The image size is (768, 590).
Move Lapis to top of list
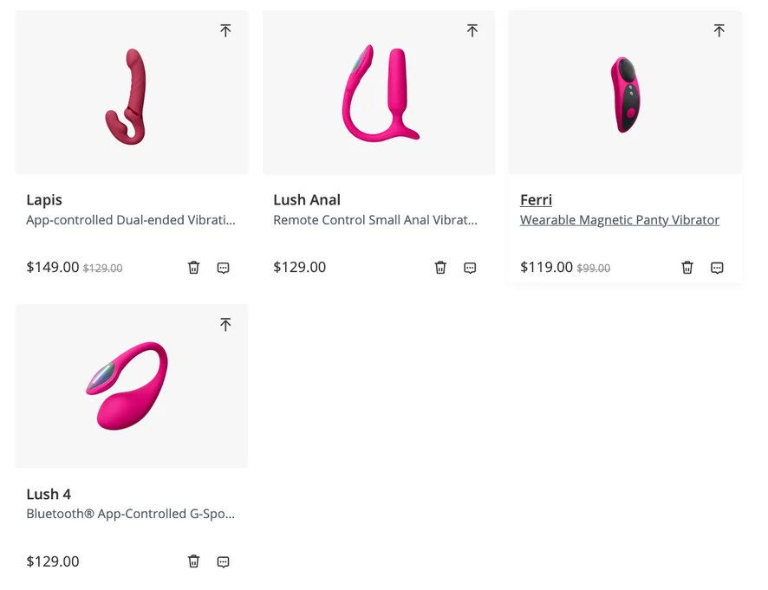click(x=225, y=30)
